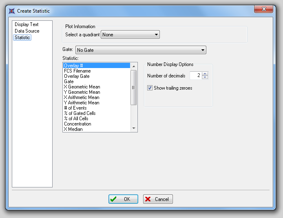Expand the Gate dropdown

coord(141,50)
